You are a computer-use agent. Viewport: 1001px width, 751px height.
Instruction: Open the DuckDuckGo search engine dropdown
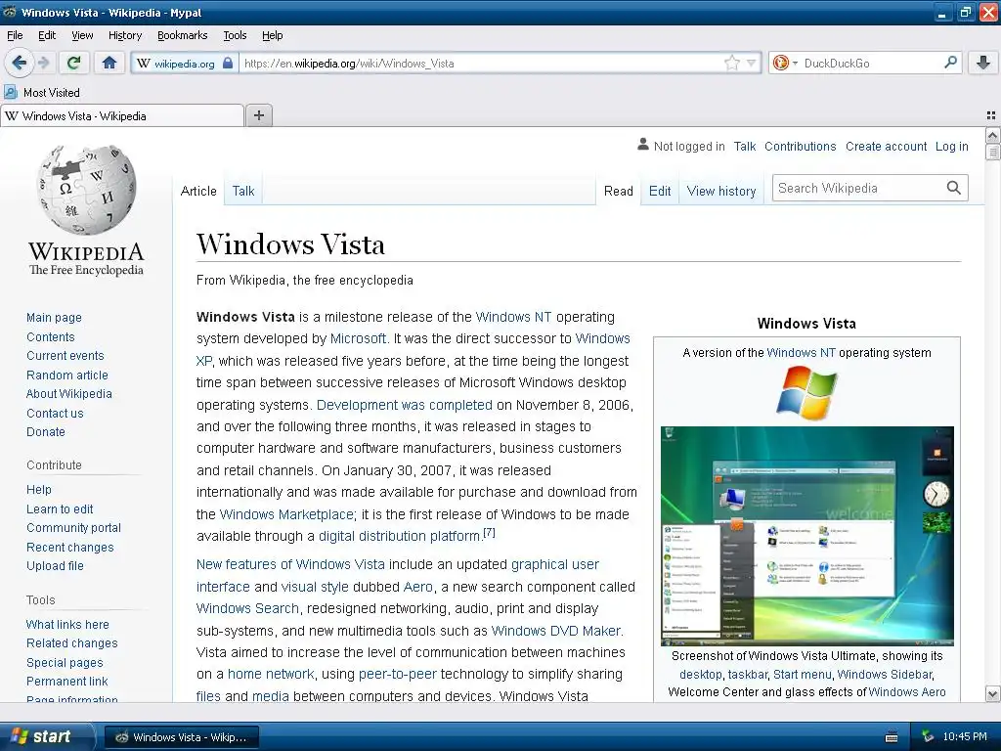785,63
